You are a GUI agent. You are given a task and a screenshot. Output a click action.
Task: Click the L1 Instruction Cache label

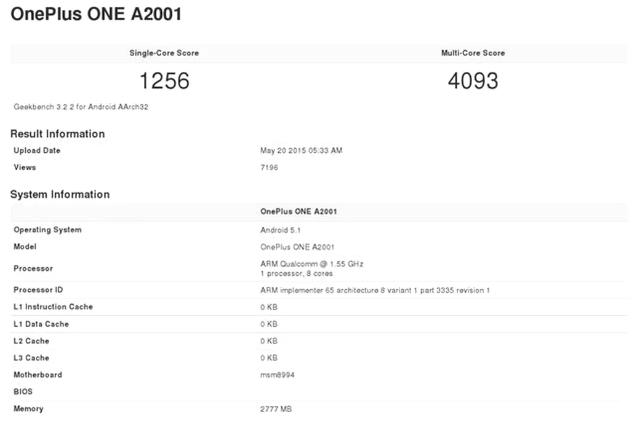coord(54,307)
